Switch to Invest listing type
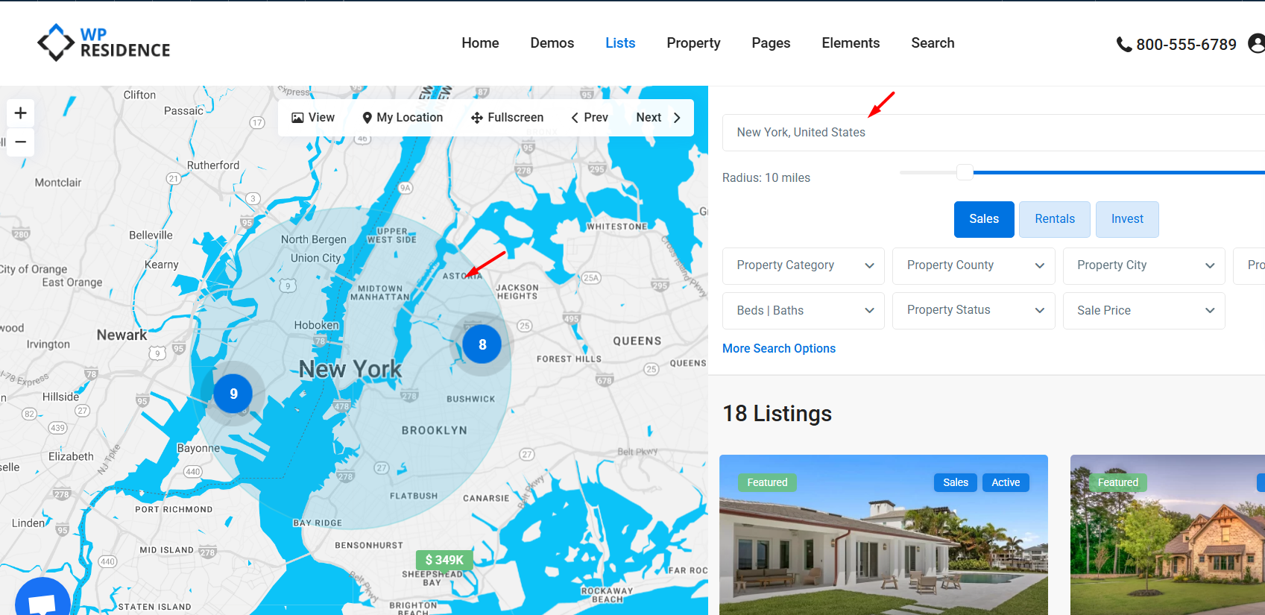1265x615 pixels. (x=1126, y=219)
